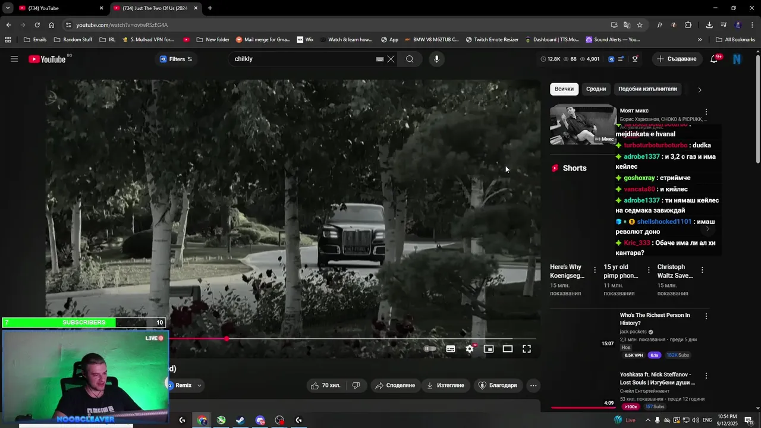761x428 pixels.
Task: Open Yoshkata ft. Nick Steffanov Lost Souls video
Action: 658,379
